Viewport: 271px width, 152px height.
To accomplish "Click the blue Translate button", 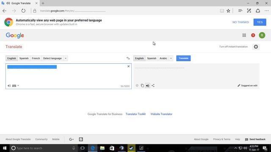I will 183,58.
